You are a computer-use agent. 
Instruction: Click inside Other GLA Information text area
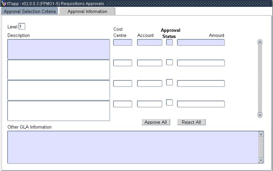(133, 147)
